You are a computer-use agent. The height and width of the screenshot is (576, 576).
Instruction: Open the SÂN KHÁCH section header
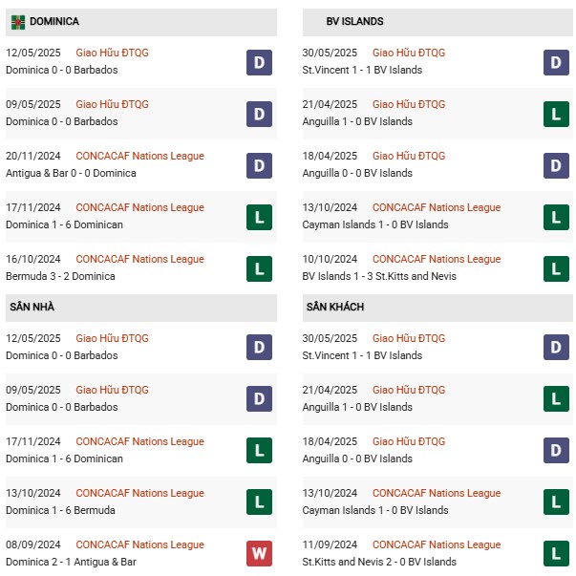437,308
